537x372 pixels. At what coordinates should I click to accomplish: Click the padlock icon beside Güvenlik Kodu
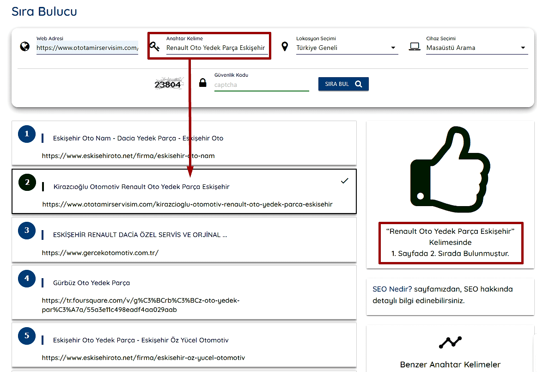click(x=202, y=83)
